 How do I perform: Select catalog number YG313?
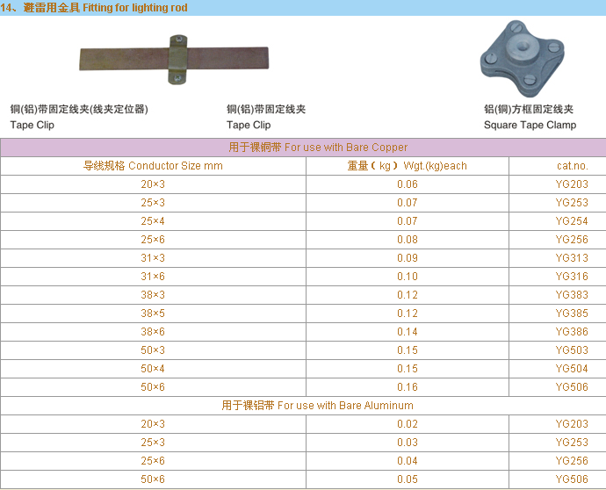point(572,258)
